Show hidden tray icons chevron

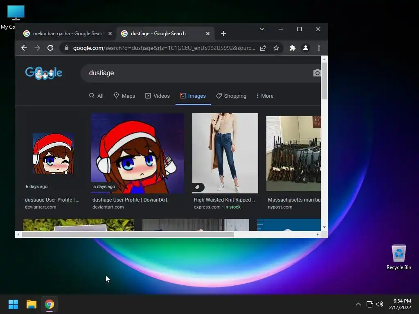click(x=358, y=304)
